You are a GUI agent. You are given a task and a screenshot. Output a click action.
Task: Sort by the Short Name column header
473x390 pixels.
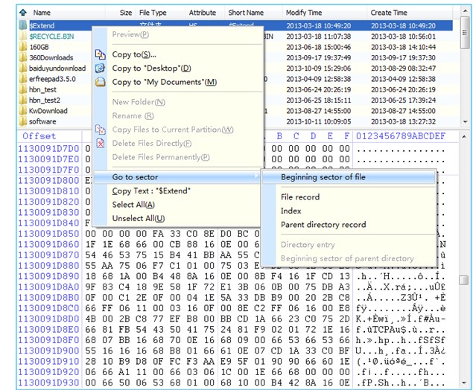click(246, 13)
